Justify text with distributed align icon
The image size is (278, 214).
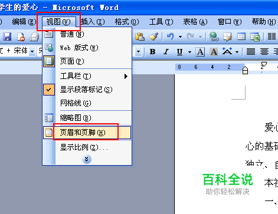coord(251,52)
